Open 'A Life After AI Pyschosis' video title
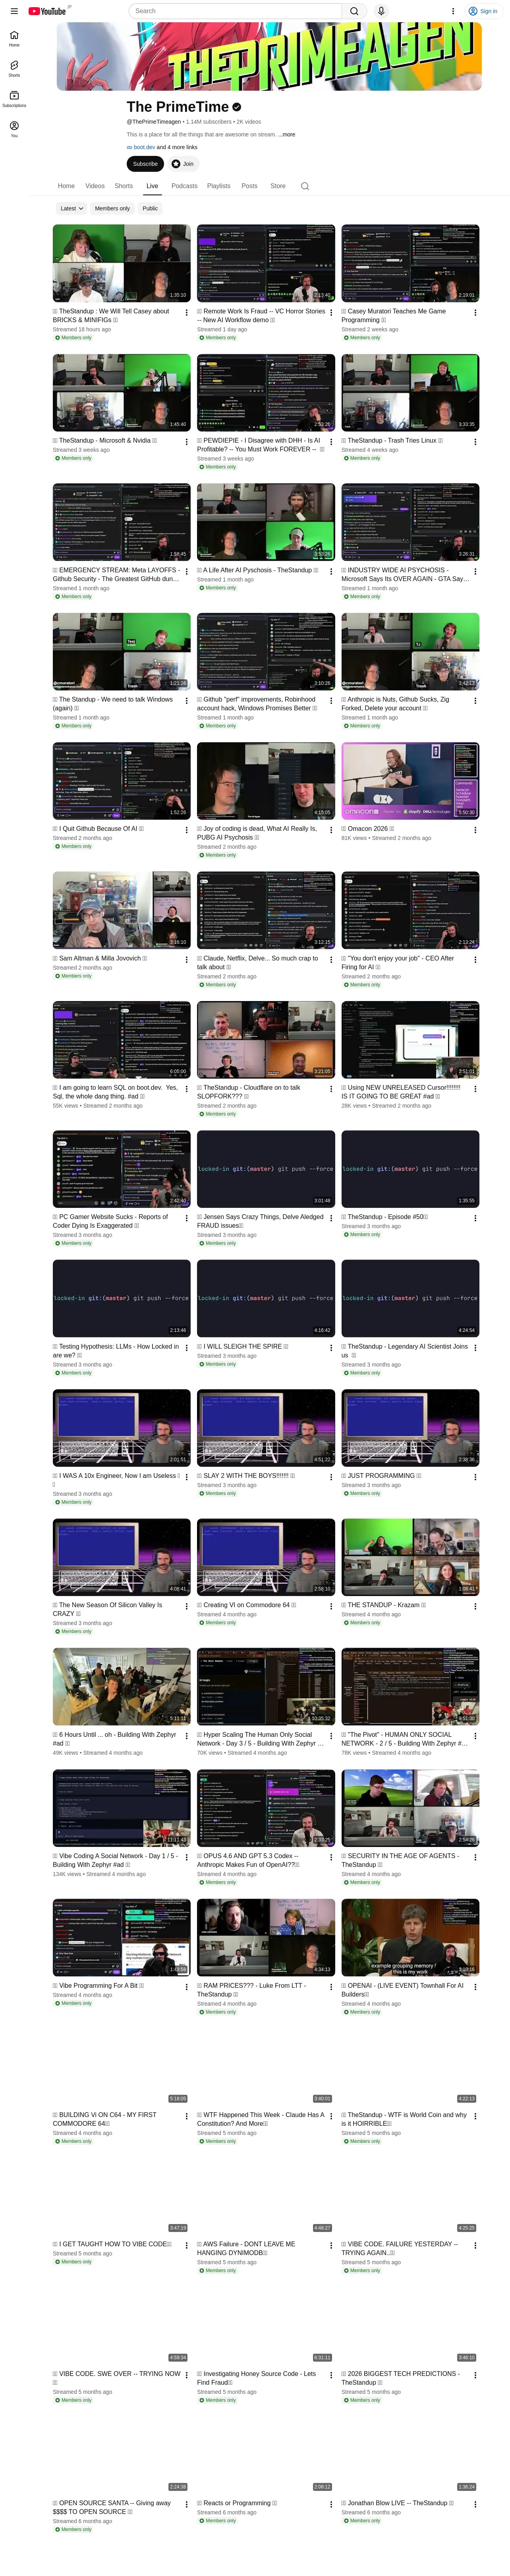Viewport: 510px width, 2576px height. 257,570
